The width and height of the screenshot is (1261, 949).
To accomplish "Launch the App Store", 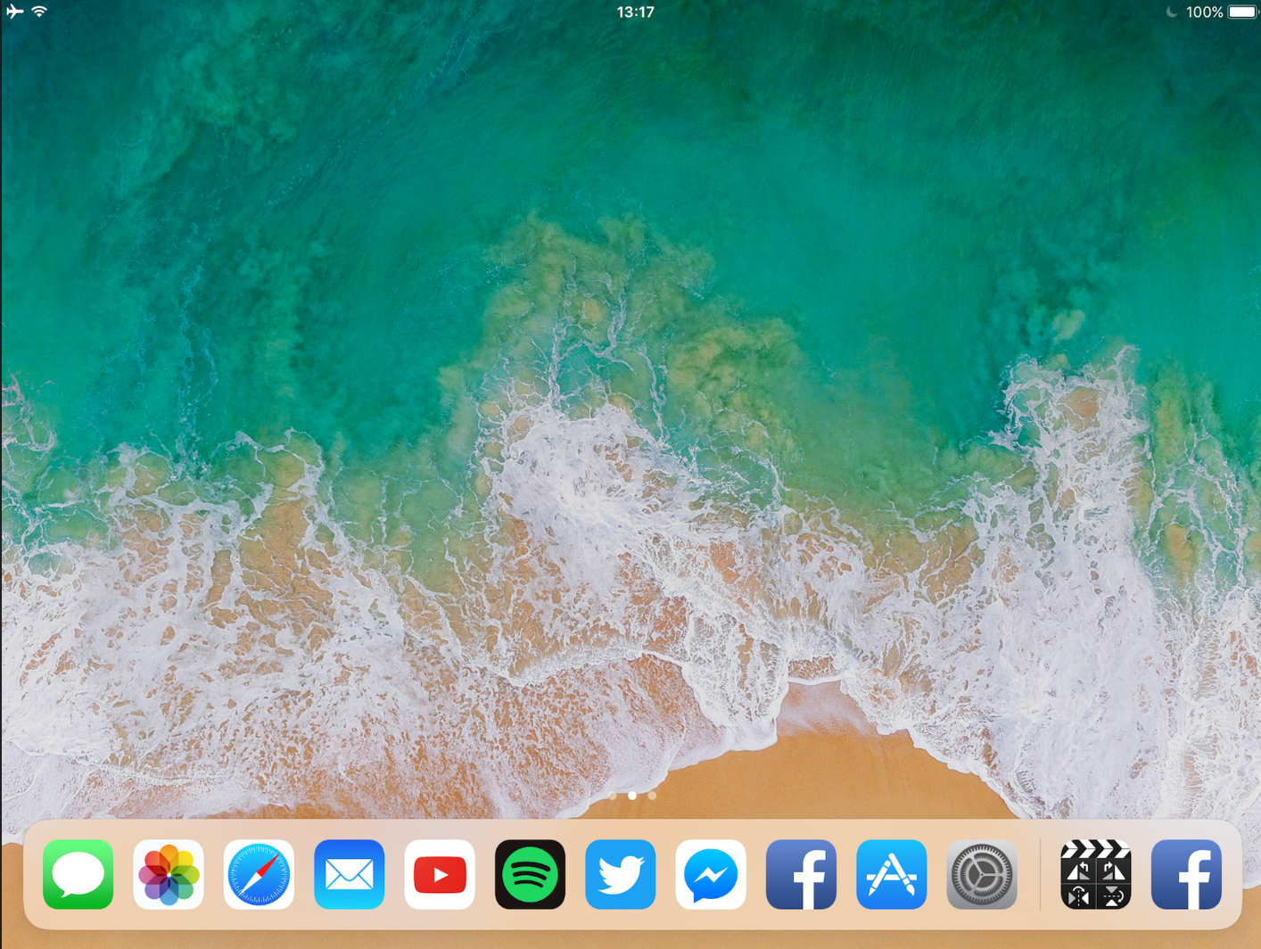I will (892, 874).
